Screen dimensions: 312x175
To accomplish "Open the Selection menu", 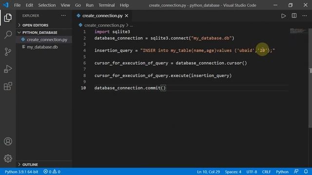I will click(x=47, y=5).
